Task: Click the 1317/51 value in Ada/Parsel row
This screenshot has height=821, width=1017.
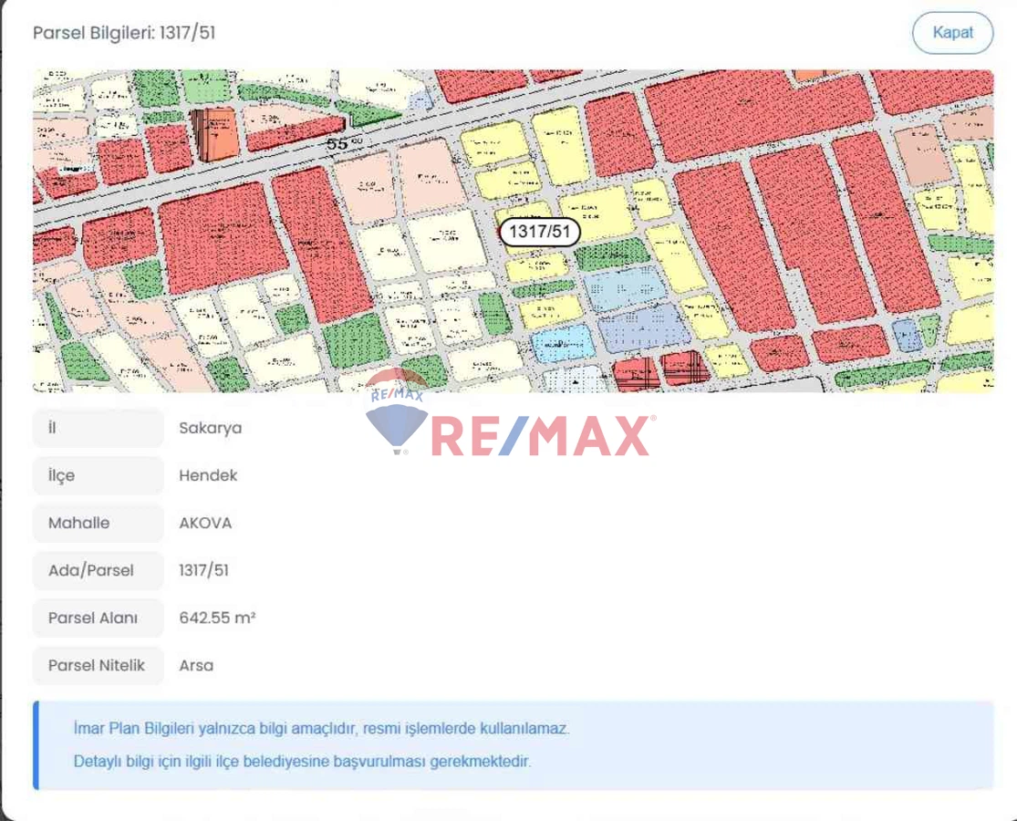Action: 203,571
